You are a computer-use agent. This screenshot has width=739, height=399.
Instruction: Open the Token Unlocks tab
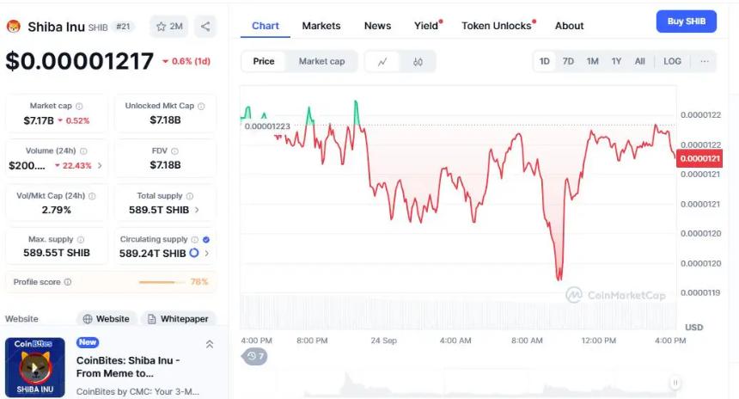497,26
